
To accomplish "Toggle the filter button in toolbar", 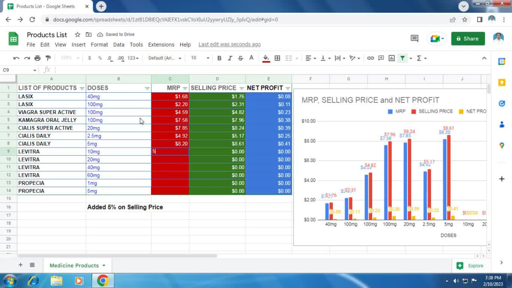I will click(x=402, y=58).
